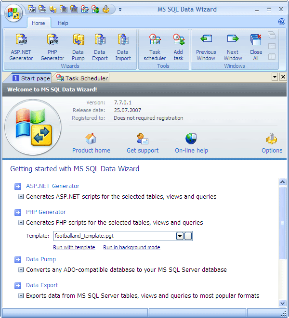Image resolution: width=289 pixels, height=318 pixels.
Task: Click arrow icon beside Data Pump heading
Action: (18, 260)
